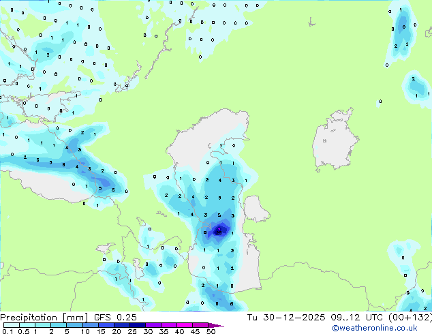Viewport: 432px width, 334px height.
Task: Click the 1–2 mm legend color box
Action: (x=43, y=325)
